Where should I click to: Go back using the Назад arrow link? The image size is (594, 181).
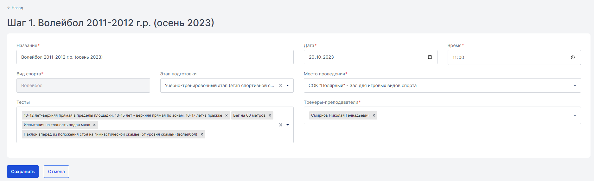click(15, 8)
